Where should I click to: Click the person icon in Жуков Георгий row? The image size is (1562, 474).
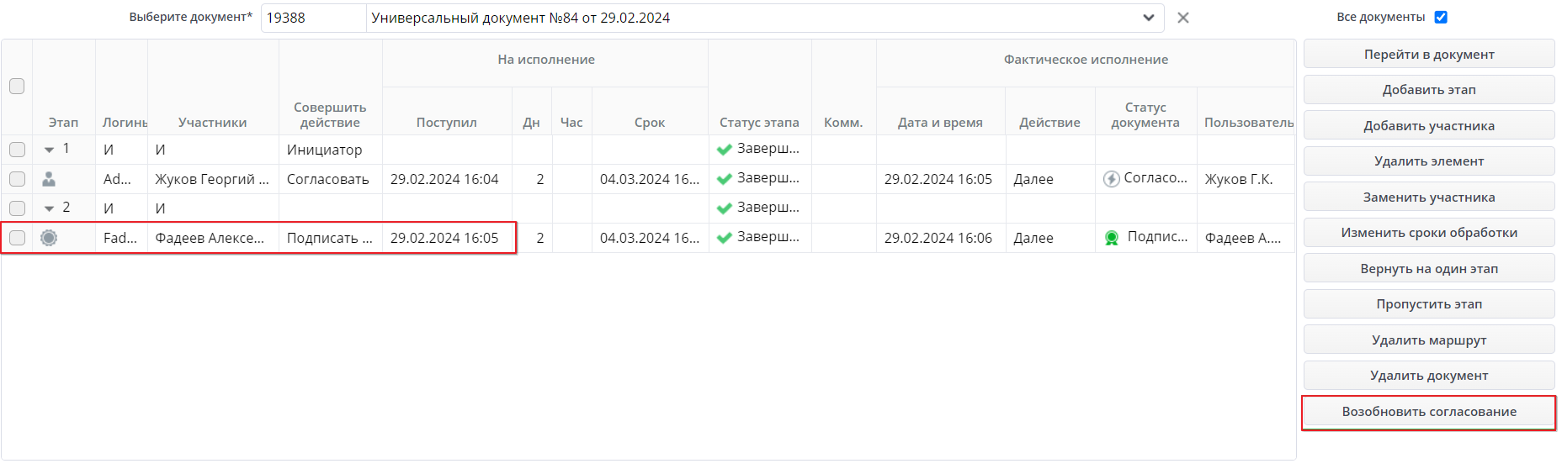(49, 179)
